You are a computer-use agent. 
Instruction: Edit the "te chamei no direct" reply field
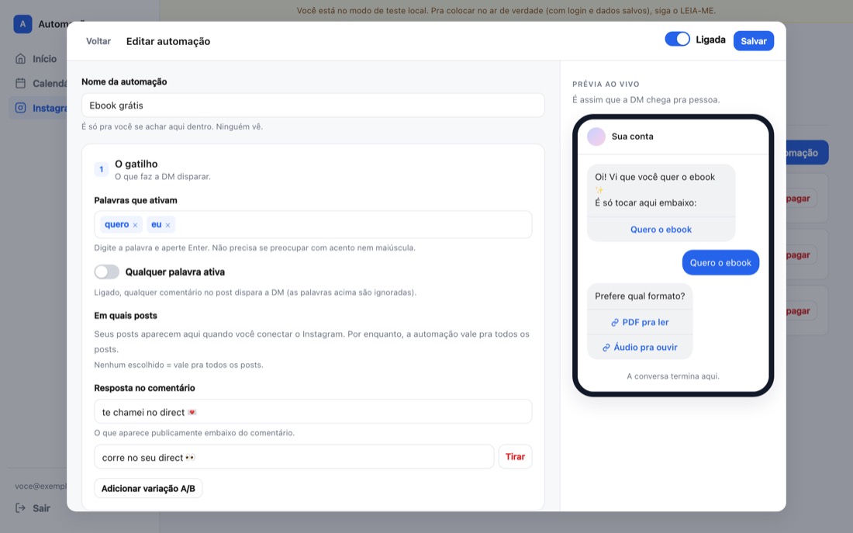pyautogui.click(x=313, y=412)
